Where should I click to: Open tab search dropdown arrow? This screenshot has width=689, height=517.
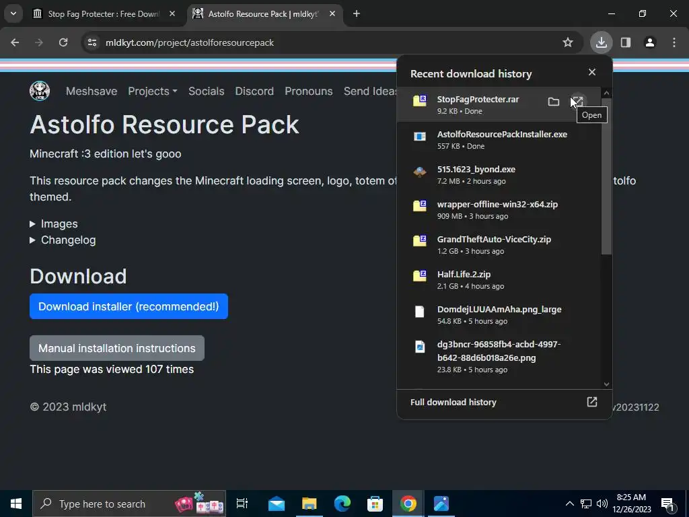(x=13, y=13)
